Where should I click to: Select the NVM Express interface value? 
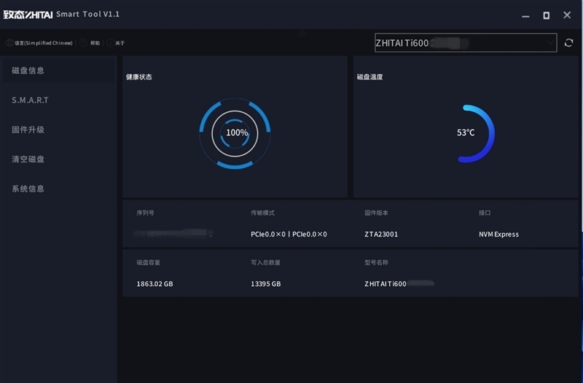point(498,234)
